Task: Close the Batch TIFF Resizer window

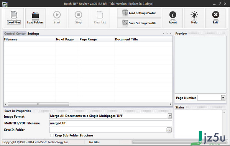Action: click(x=225, y=4)
